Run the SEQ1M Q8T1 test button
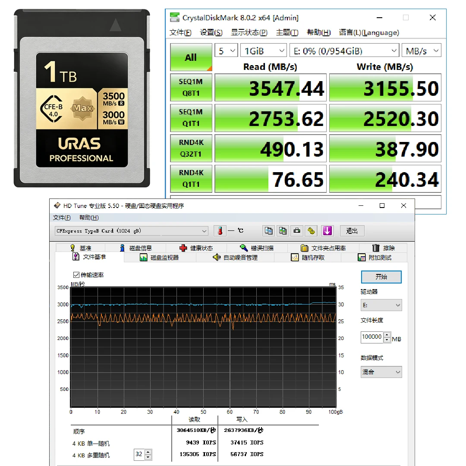 coord(191,87)
